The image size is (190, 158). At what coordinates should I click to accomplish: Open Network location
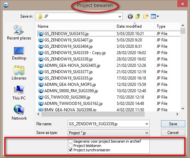[19, 113]
